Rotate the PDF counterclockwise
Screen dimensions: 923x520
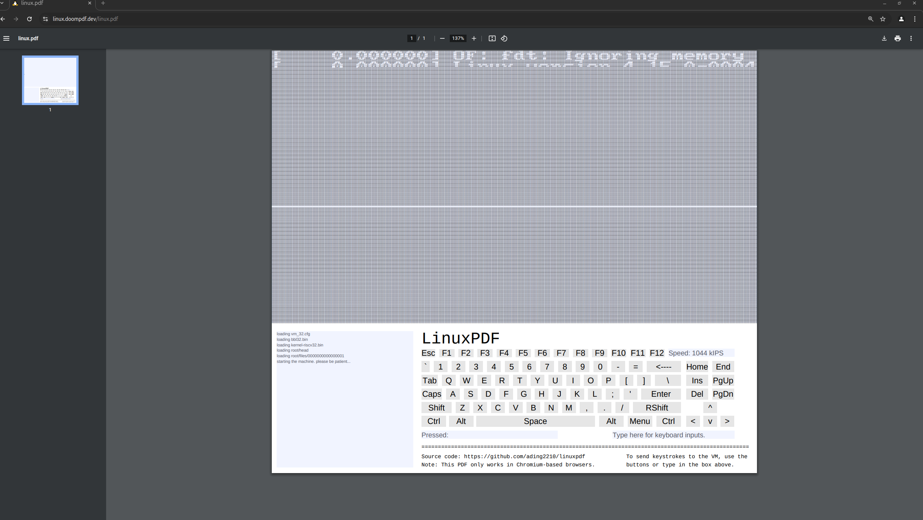click(x=504, y=38)
